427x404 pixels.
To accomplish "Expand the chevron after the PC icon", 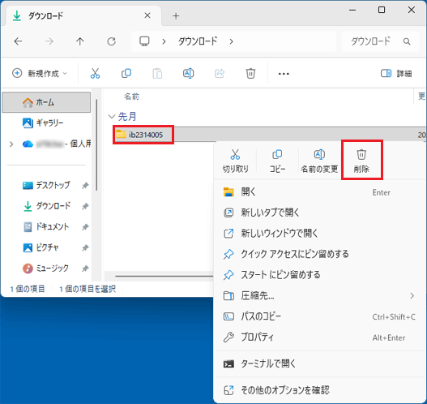I will coord(164,41).
